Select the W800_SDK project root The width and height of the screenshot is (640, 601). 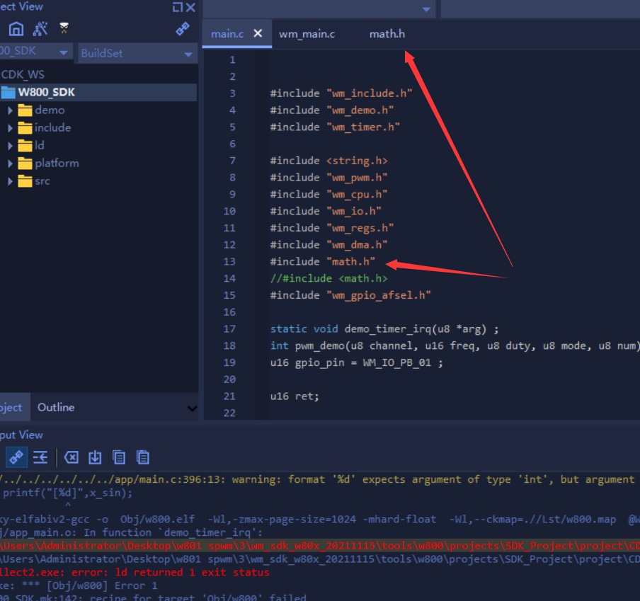coord(46,93)
